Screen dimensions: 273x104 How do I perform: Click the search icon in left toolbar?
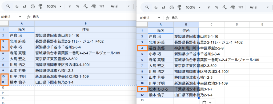(8, 6)
